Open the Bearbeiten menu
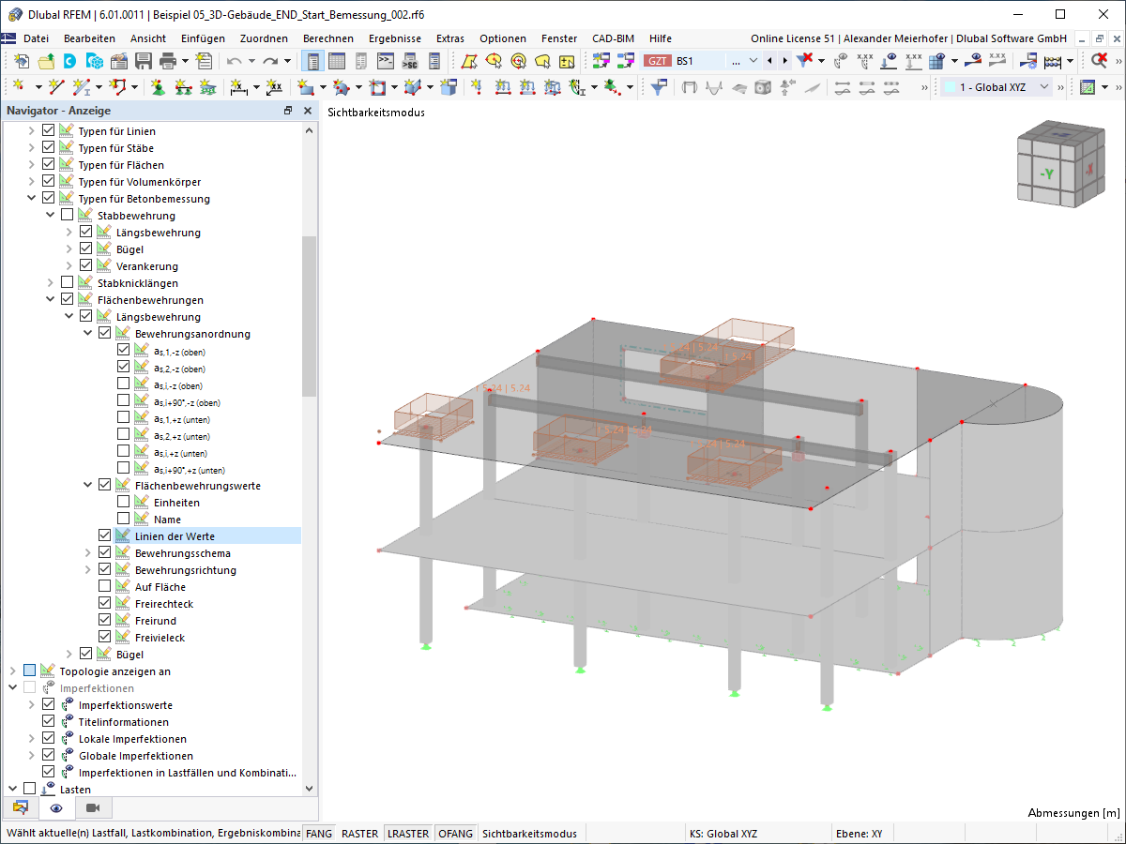 tap(89, 38)
